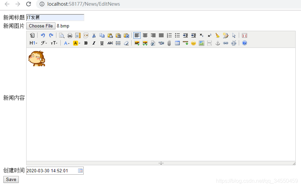
Task: Toggle bold formatting
Action: (x=86, y=43)
